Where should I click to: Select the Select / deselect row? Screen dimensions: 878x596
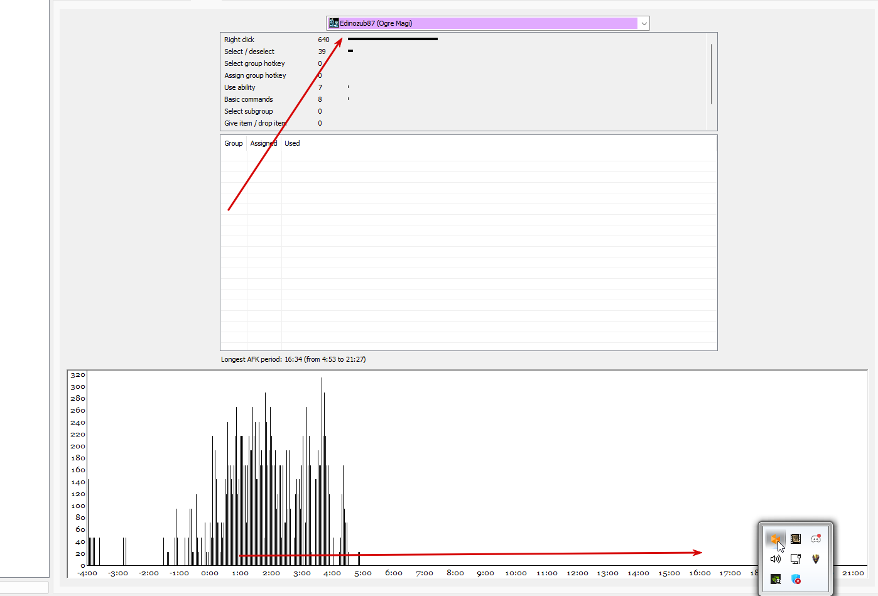pyautogui.click(x=463, y=51)
